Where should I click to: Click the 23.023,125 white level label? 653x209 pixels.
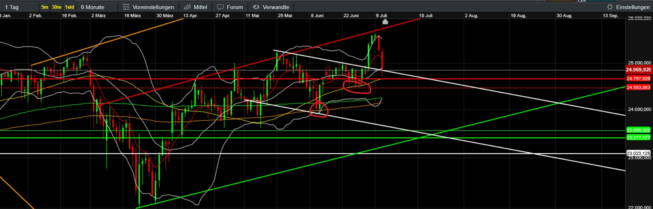click(638, 153)
